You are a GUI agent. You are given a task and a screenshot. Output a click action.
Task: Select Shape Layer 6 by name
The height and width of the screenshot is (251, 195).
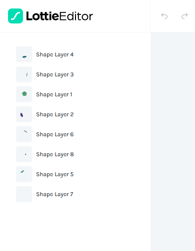click(x=55, y=134)
